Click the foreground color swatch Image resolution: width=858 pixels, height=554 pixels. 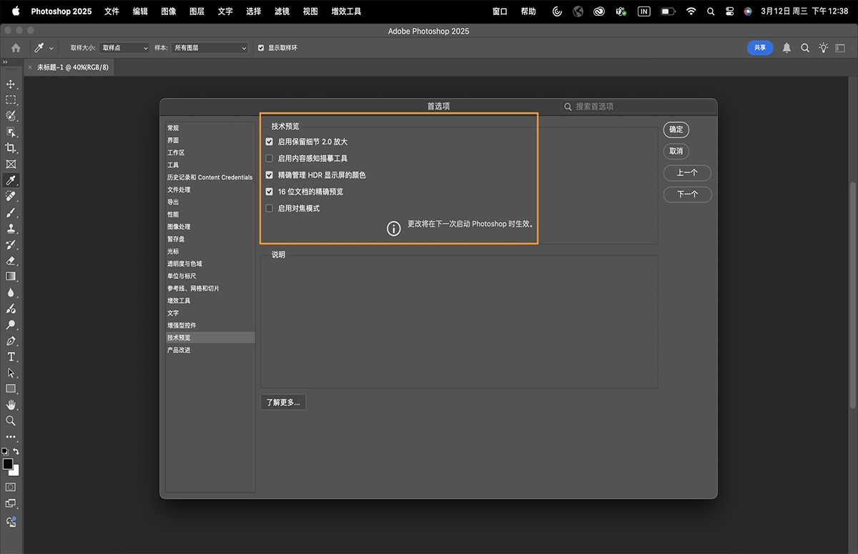9,465
